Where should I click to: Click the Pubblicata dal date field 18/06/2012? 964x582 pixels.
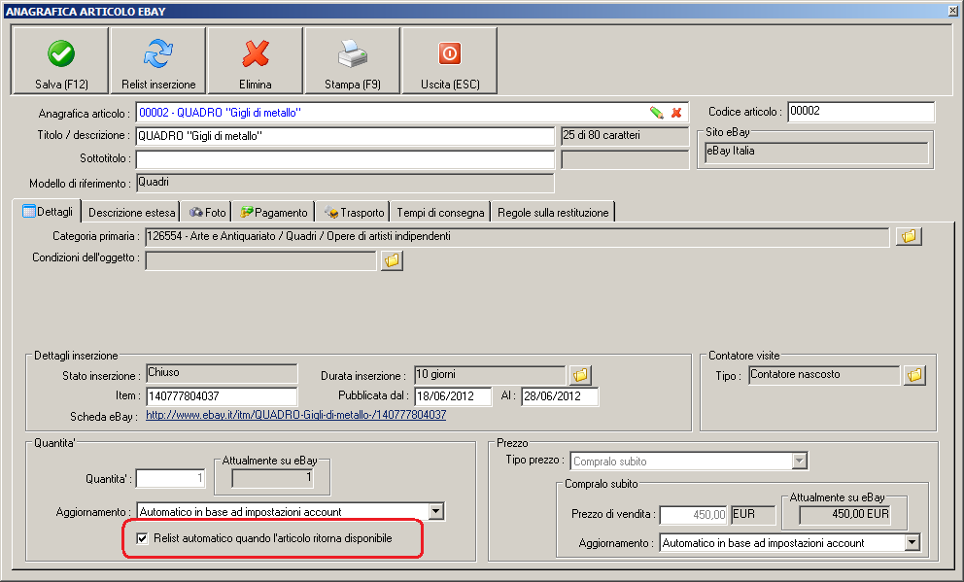tap(453, 396)
